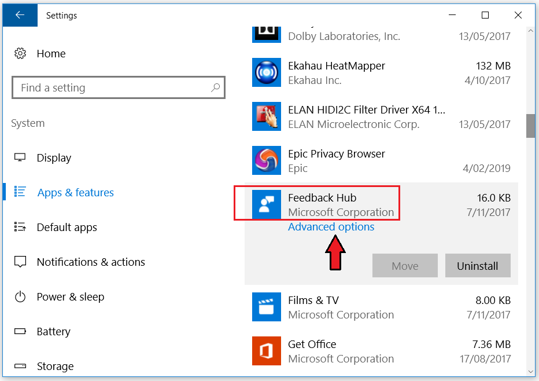Go to Notifications & actions
Viewport: 539px width, 381px height.
pos(91,262)
